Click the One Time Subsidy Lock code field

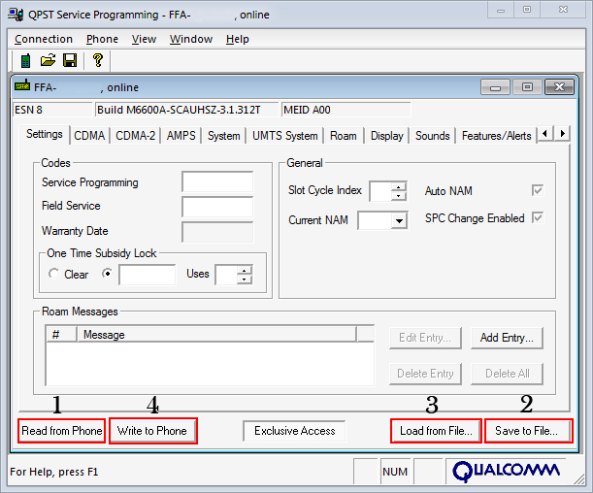[148, 275]
